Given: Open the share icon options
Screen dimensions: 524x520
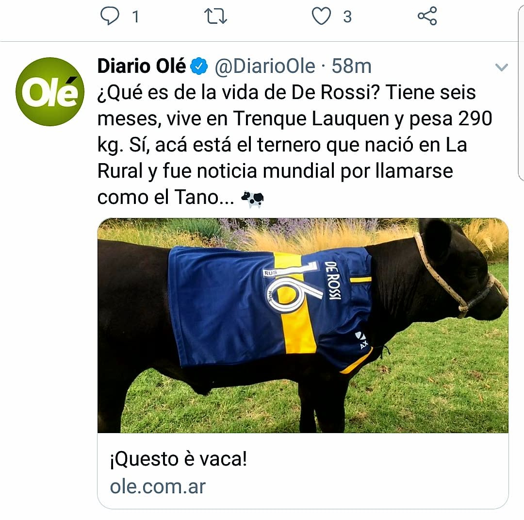Looking at the screenshot, I should 427,16.
